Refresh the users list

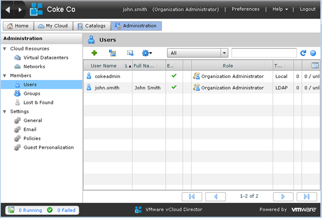click(x=303, y=53)
